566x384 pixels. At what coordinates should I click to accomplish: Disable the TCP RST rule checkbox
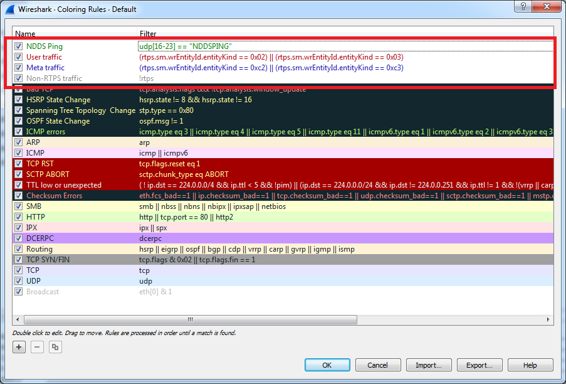point(18,164)
